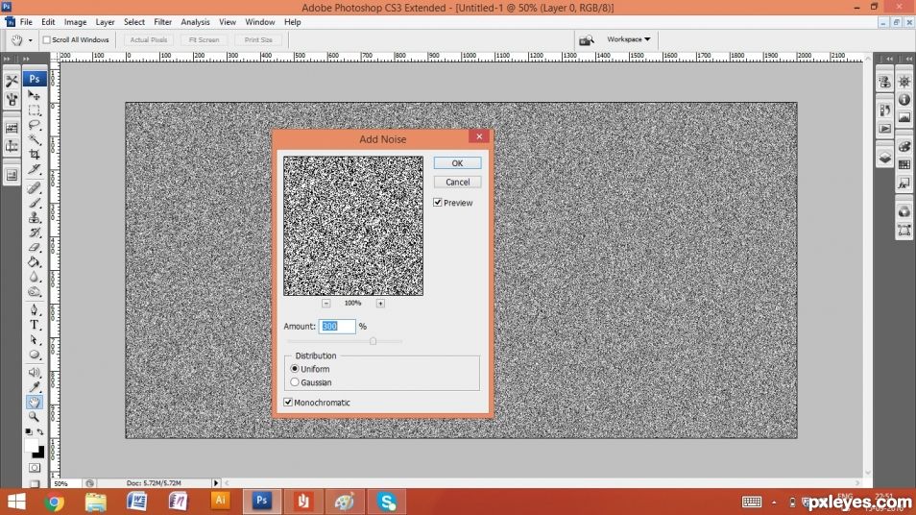Select the Ellipse shape tool
The width and height of the screenshot is (916, 515).
coord(35,355)
